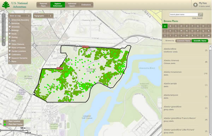
Task: Click the plant name search button icon
Action: click(200, 14)
